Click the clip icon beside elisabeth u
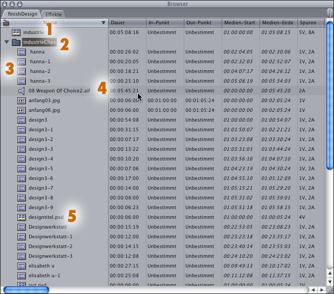This screenshot has width=334, height=294. 22,266
